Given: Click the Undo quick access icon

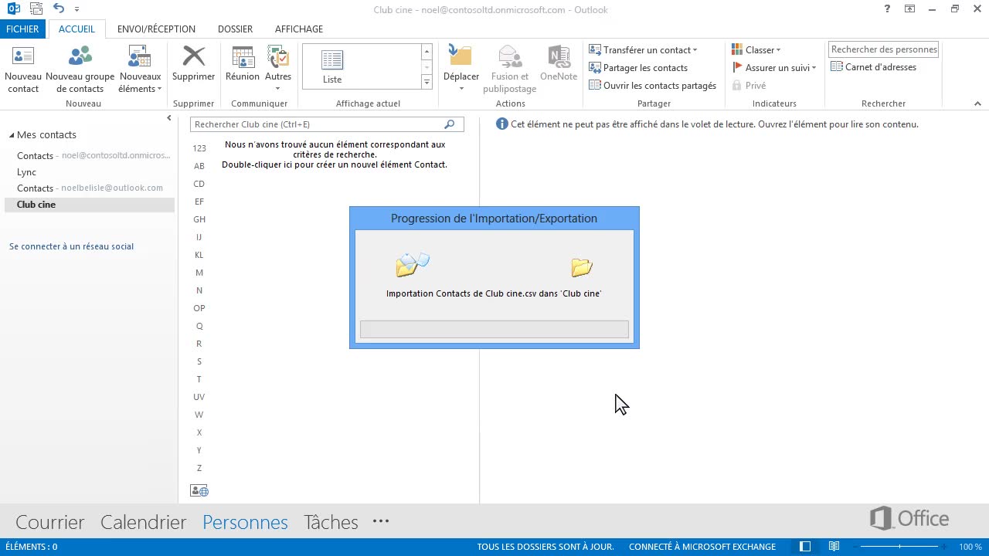Looking at the screenshot, I should [x=59, y=8].
